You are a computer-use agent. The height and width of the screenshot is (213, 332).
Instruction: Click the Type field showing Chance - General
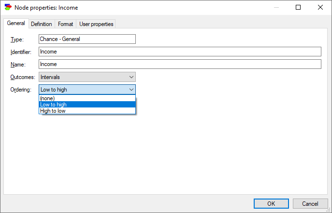click(x=87, y=39)
